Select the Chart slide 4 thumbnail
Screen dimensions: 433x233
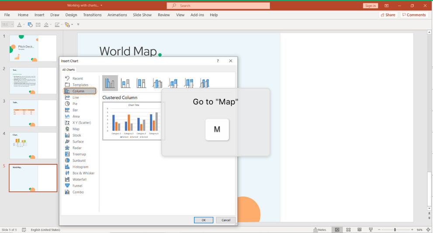click(x=33, y=146)
